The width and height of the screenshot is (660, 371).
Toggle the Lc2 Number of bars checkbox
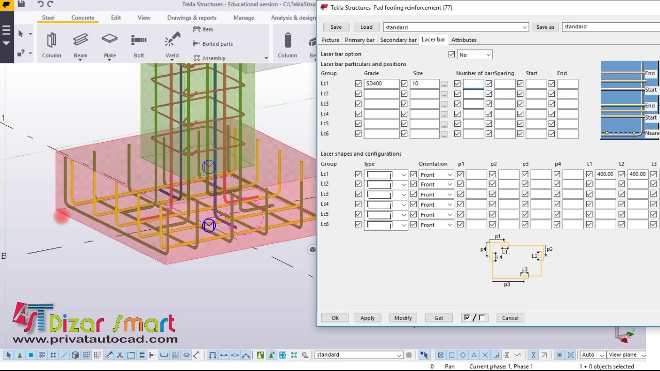(457, 94)
